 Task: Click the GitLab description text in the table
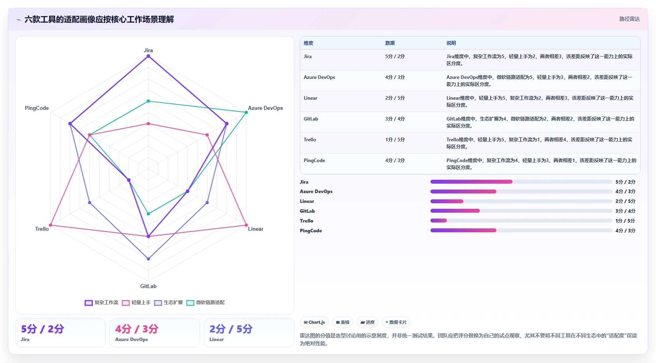(540, 122)
